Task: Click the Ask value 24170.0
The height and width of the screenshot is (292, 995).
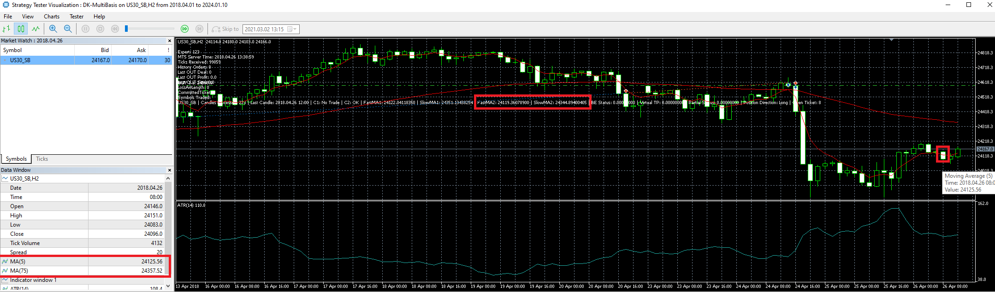Action: pyautogui.click(x=137, y=60)
